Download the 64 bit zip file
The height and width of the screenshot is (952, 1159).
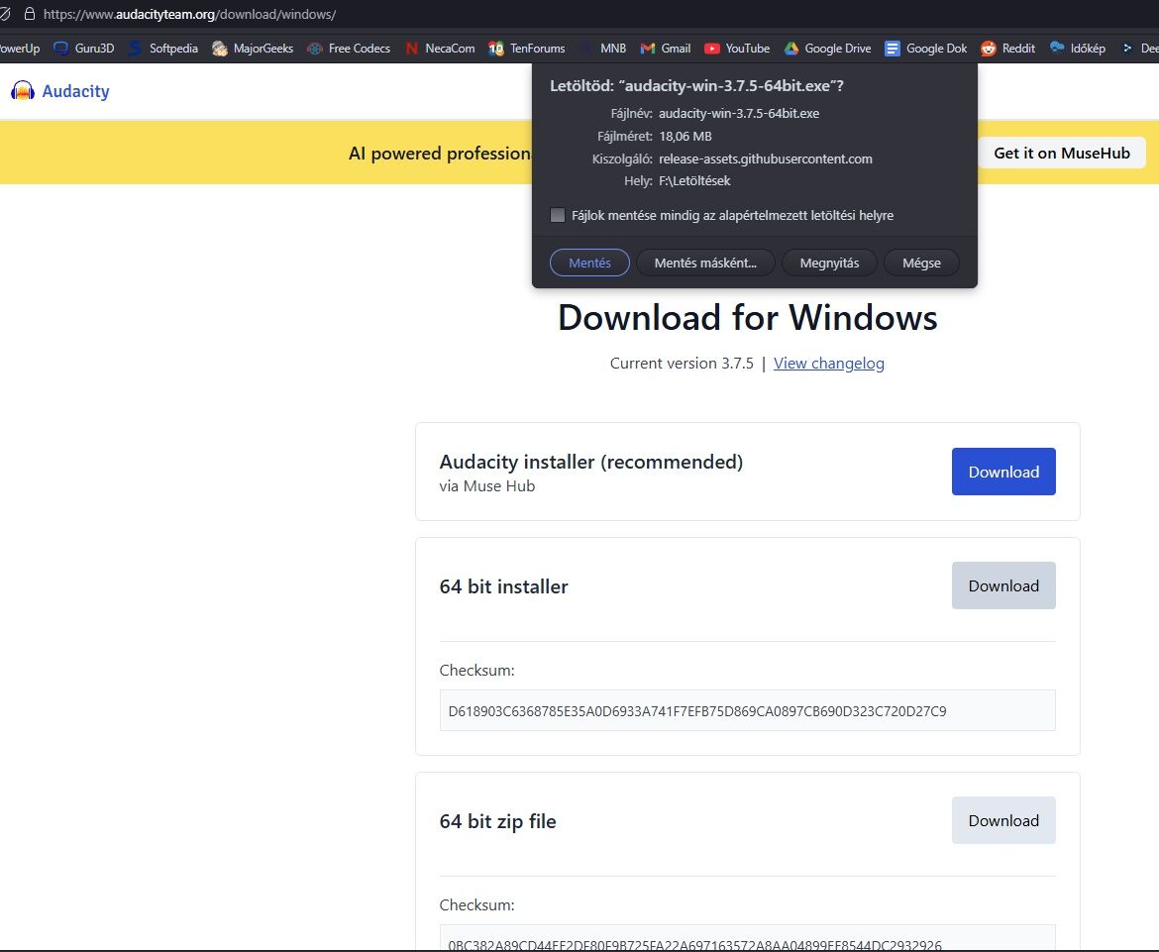coord(1003,820)
